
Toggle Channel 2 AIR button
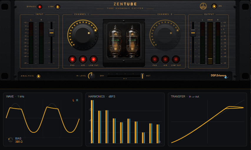[x=165, y=59]
